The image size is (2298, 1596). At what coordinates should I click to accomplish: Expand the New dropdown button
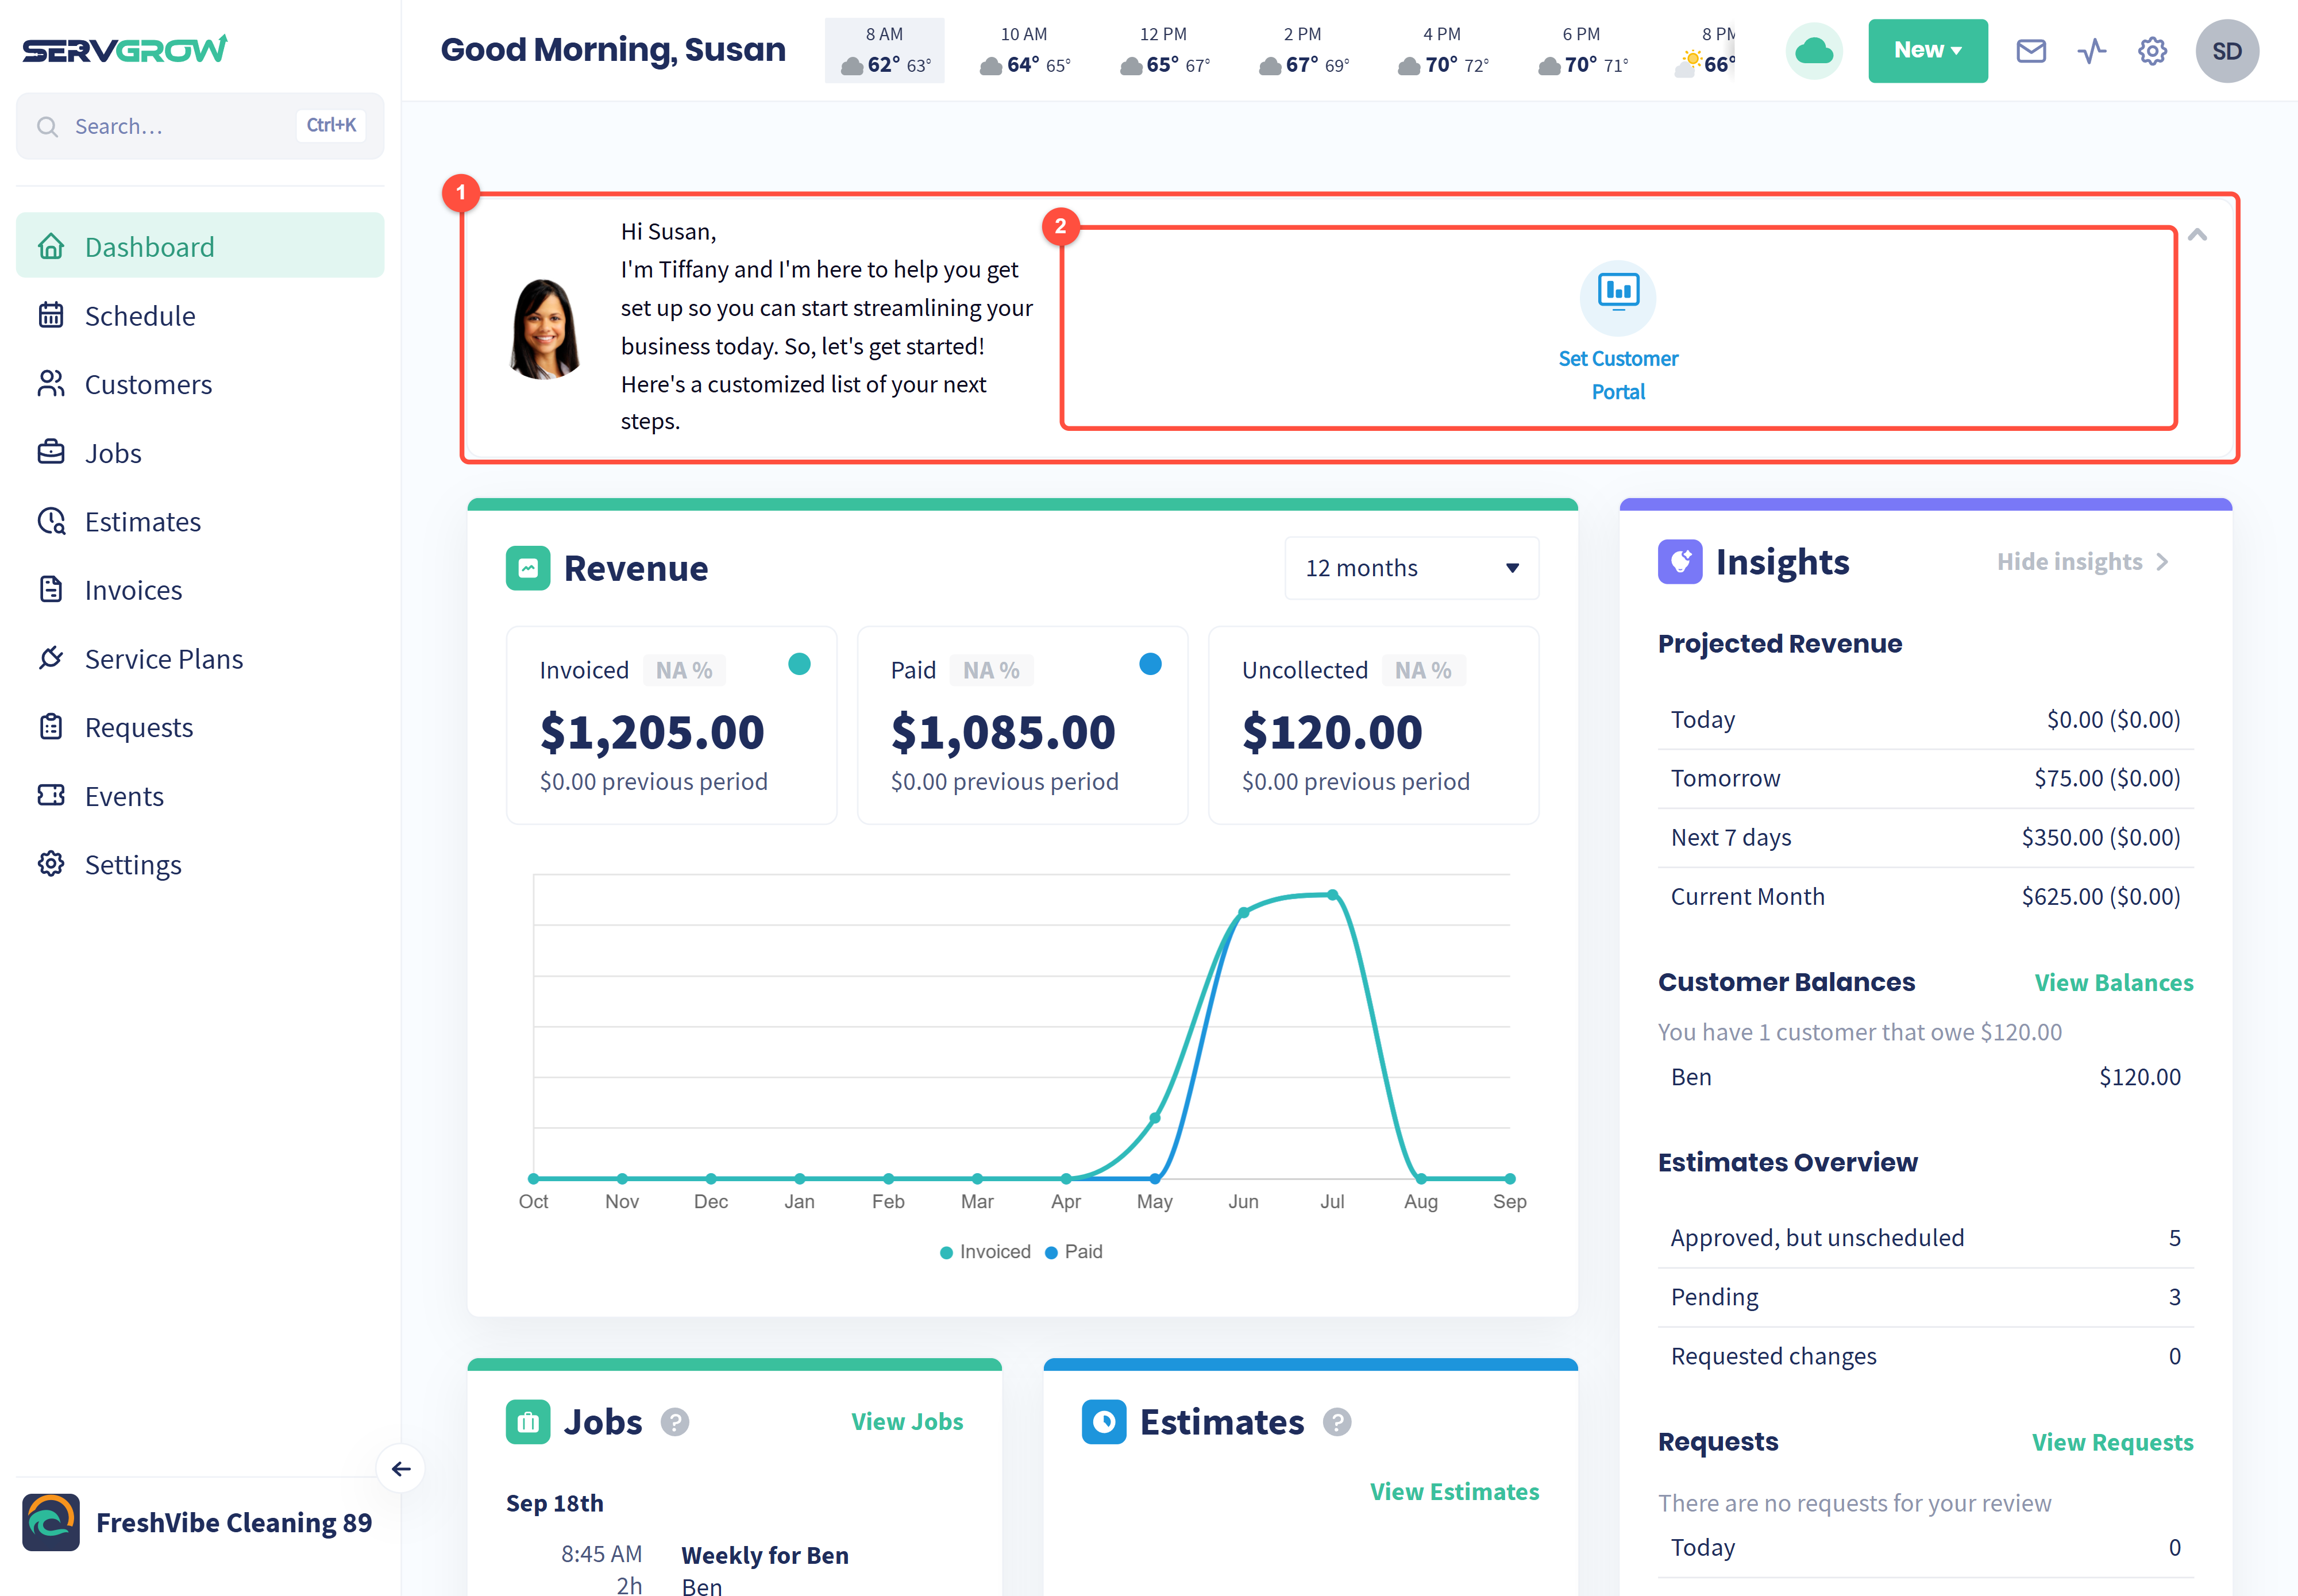[1927, 51]
